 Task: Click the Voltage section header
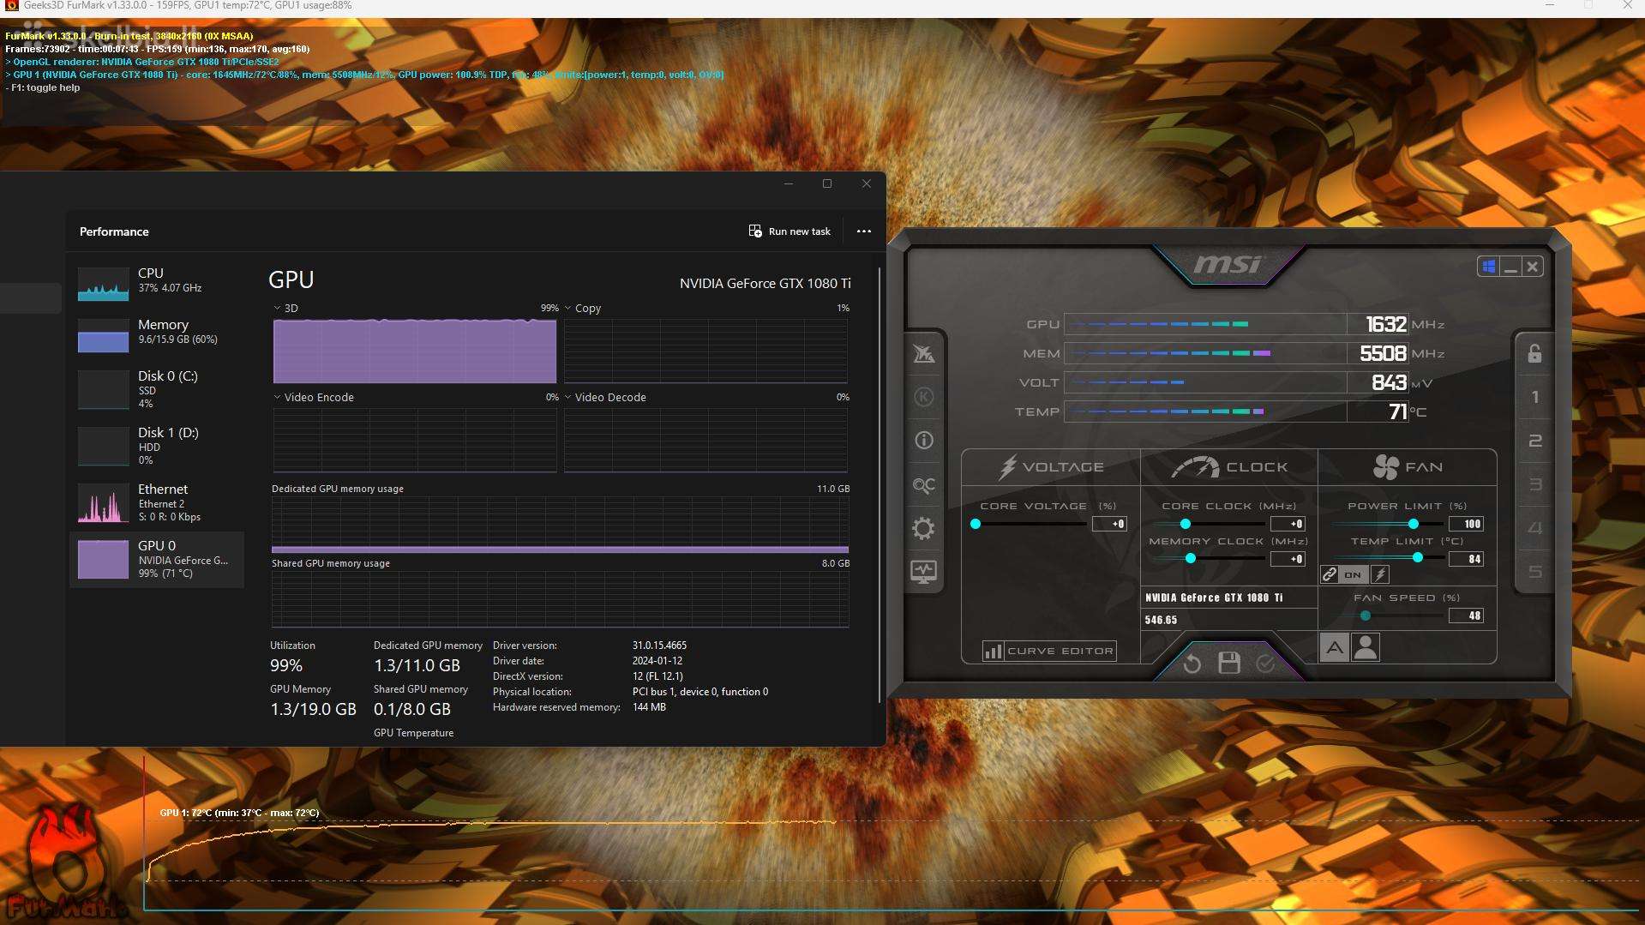[1051, 467]
